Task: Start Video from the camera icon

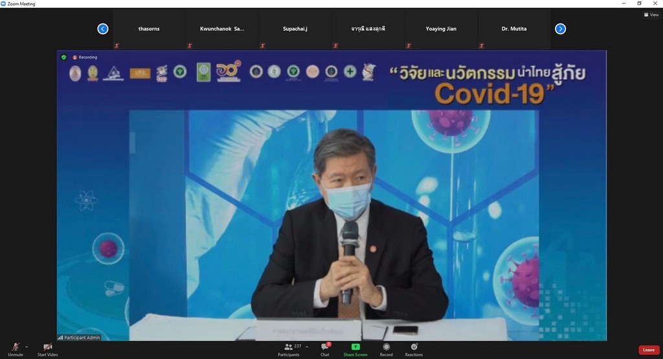Action: click(x=47, y=350)
